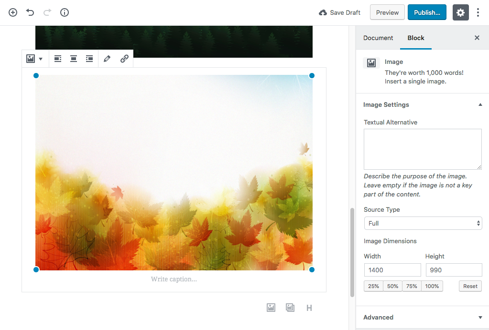Screen dimensions: 489x330
Task: Click the top-right image resize handle
Action: (312, 75)
